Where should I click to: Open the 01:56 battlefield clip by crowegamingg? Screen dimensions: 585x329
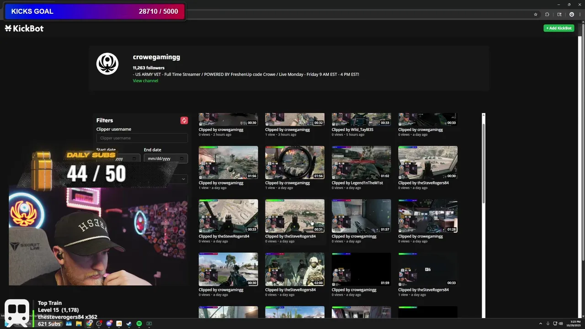click(228, 163)
